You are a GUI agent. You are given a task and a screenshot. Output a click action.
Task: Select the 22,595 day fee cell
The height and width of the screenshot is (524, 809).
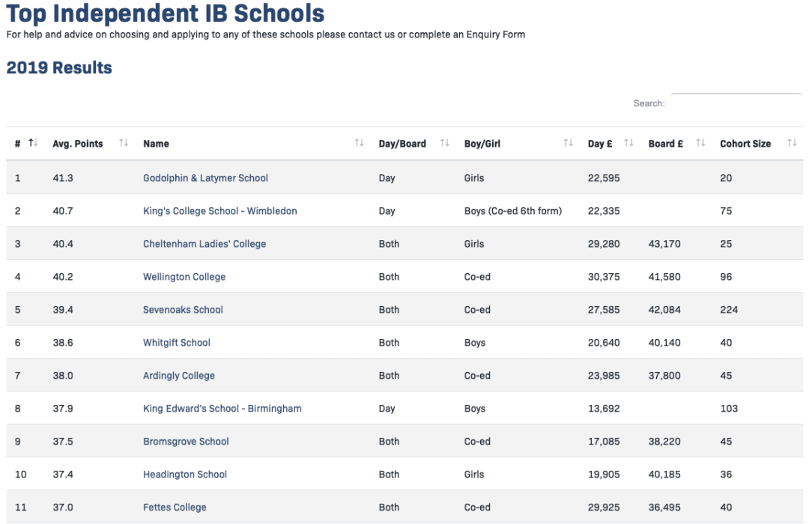point(604,178)
